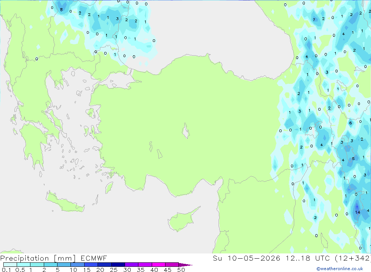The image size is (371, 272).
Task: Select the 25 to 30 mm legend swatch
Action: tap(118, 265)
